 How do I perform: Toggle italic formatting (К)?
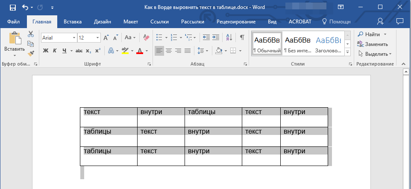pos(55,51)
